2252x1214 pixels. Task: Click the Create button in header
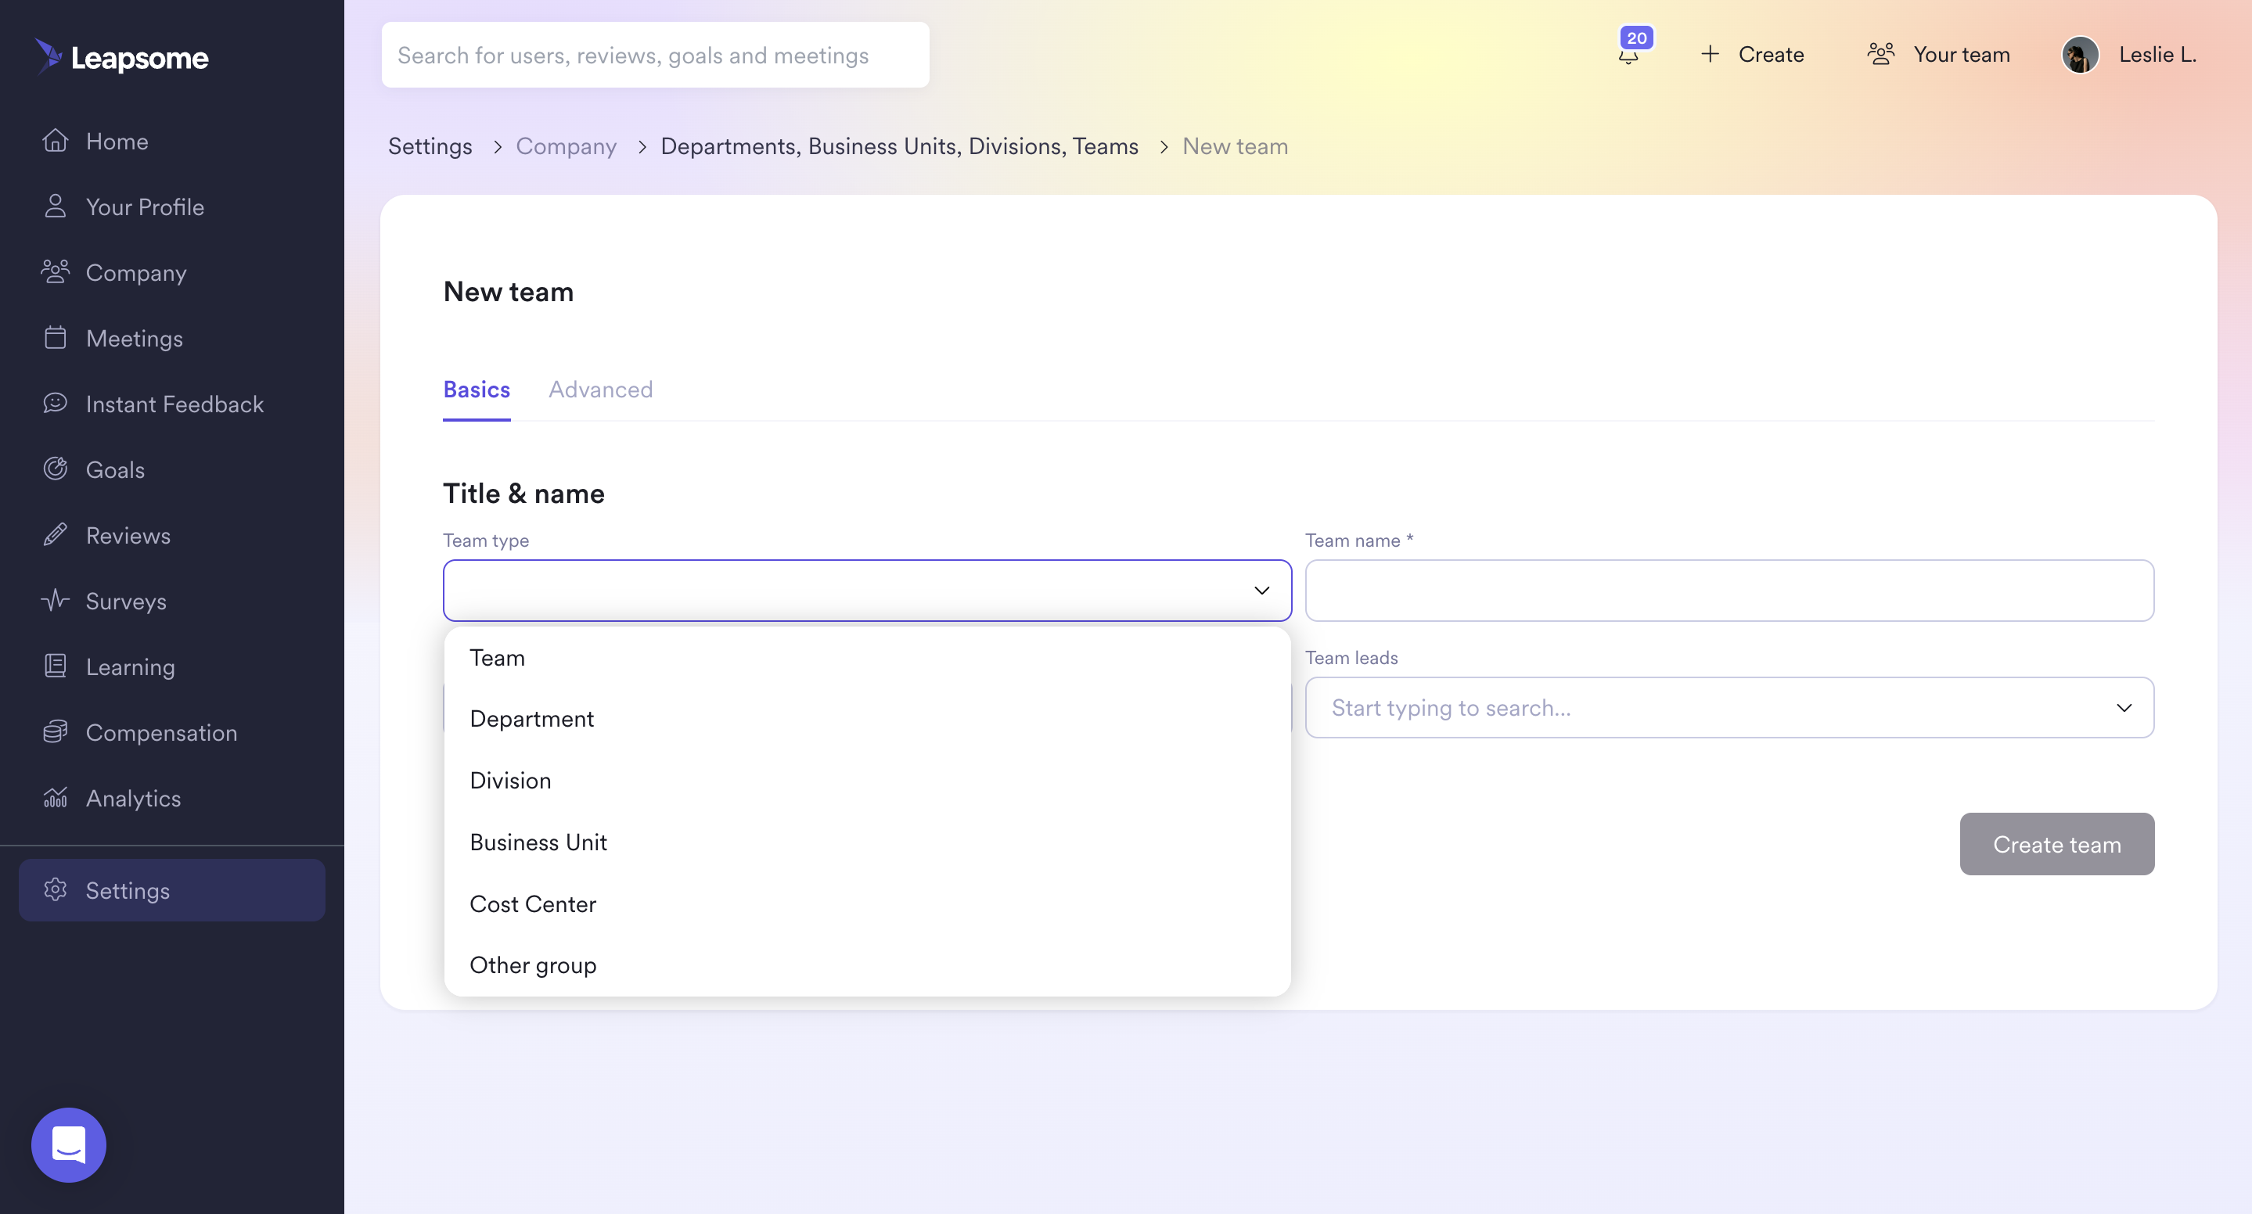pos(1752,55)
